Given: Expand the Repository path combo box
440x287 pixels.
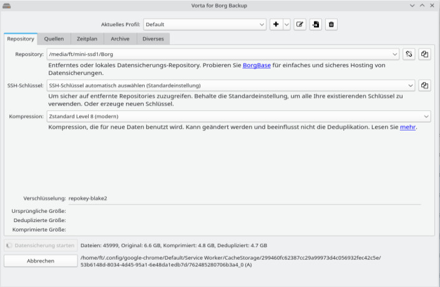Looking at the screenshot, I should tap(223, 54).
